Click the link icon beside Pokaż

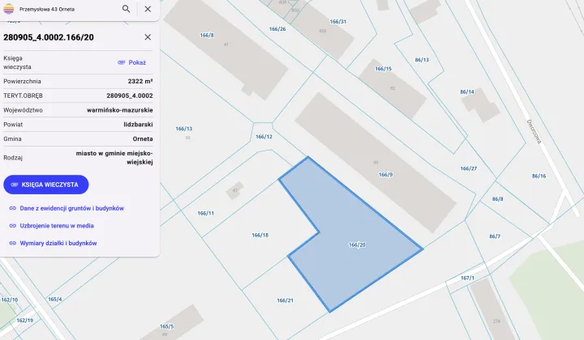click(121, 62)
